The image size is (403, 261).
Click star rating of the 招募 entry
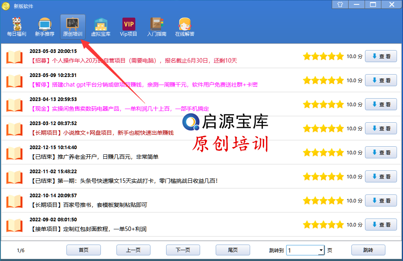323,56
